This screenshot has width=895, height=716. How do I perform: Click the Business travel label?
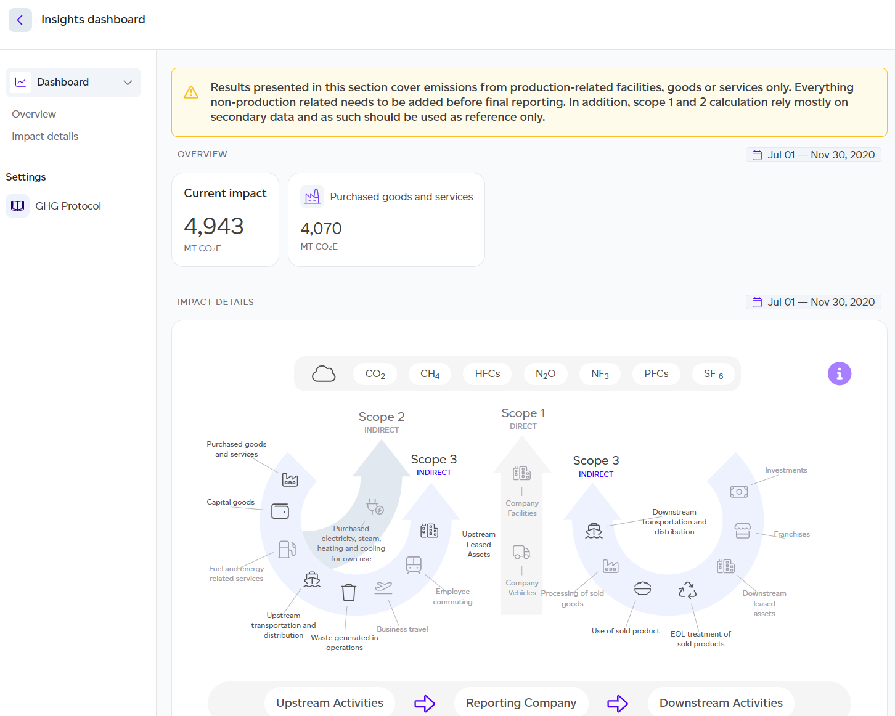403,629
